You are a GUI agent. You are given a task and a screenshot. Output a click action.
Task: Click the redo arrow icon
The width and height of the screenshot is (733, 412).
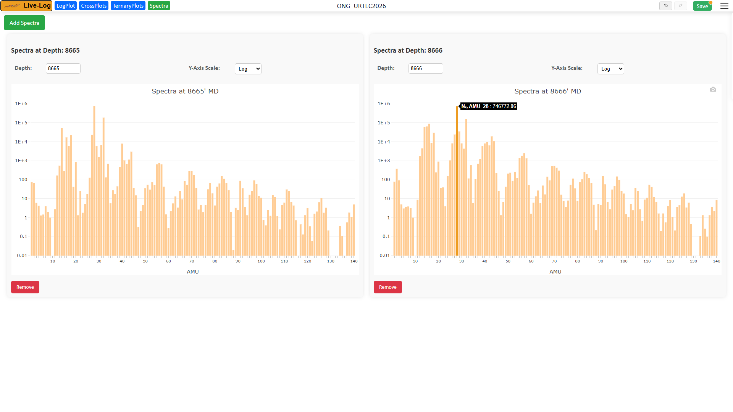680,6
